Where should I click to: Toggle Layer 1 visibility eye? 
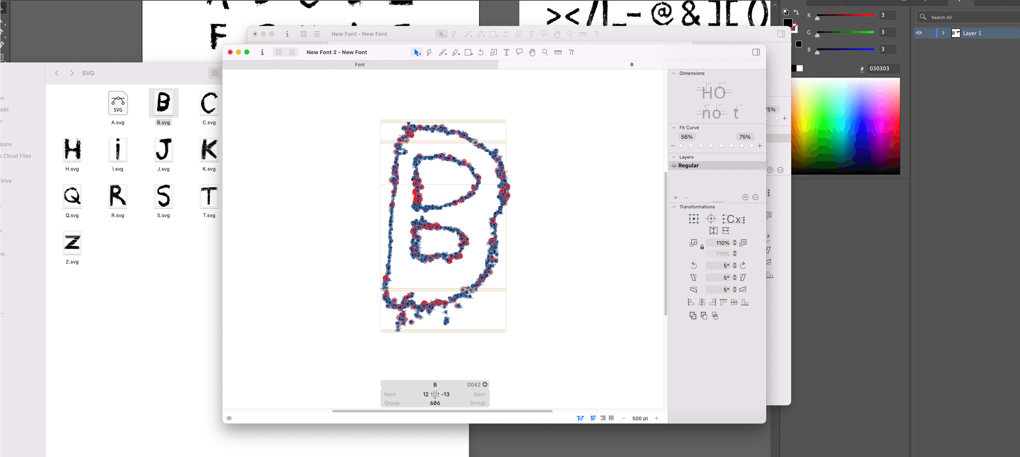coord(919,33)
